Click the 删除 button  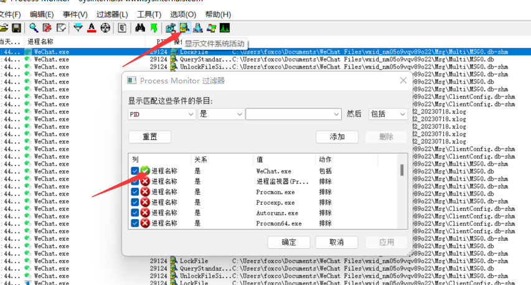click(x=386, y=137)
